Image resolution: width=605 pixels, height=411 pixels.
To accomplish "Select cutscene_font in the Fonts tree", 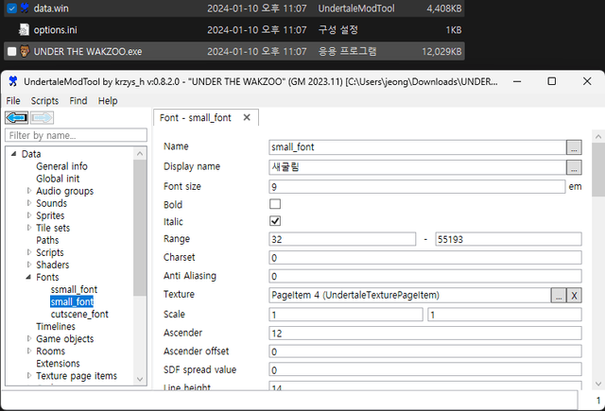I will click(79, 314).
